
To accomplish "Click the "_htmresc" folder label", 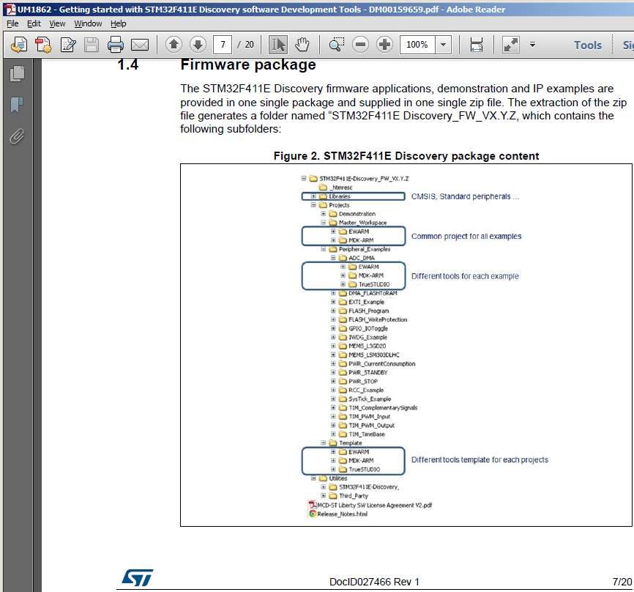I will point(340,188).
